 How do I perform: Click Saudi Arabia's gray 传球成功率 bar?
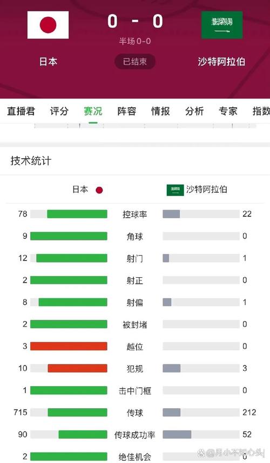coord(177,434)
